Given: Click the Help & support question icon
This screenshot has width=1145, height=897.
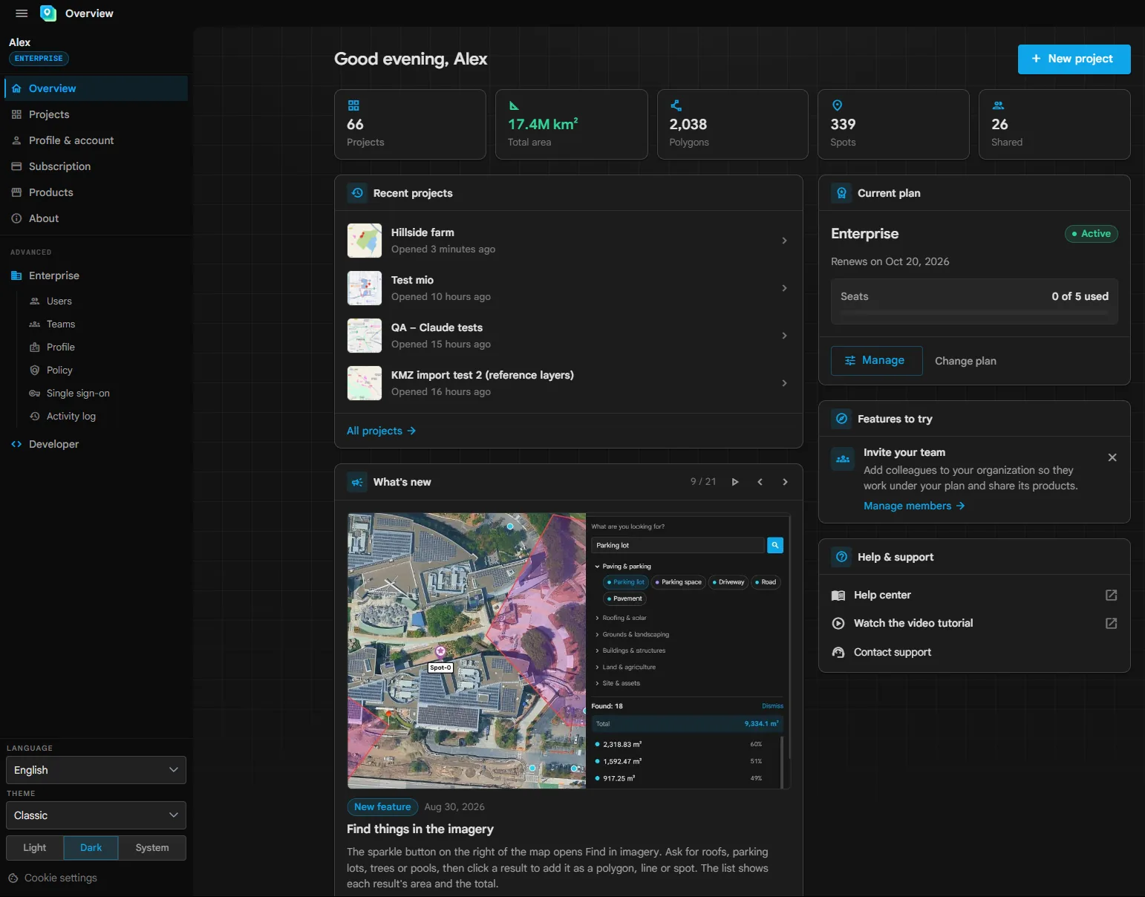Looking at the screenshot, I should [841, 557].
